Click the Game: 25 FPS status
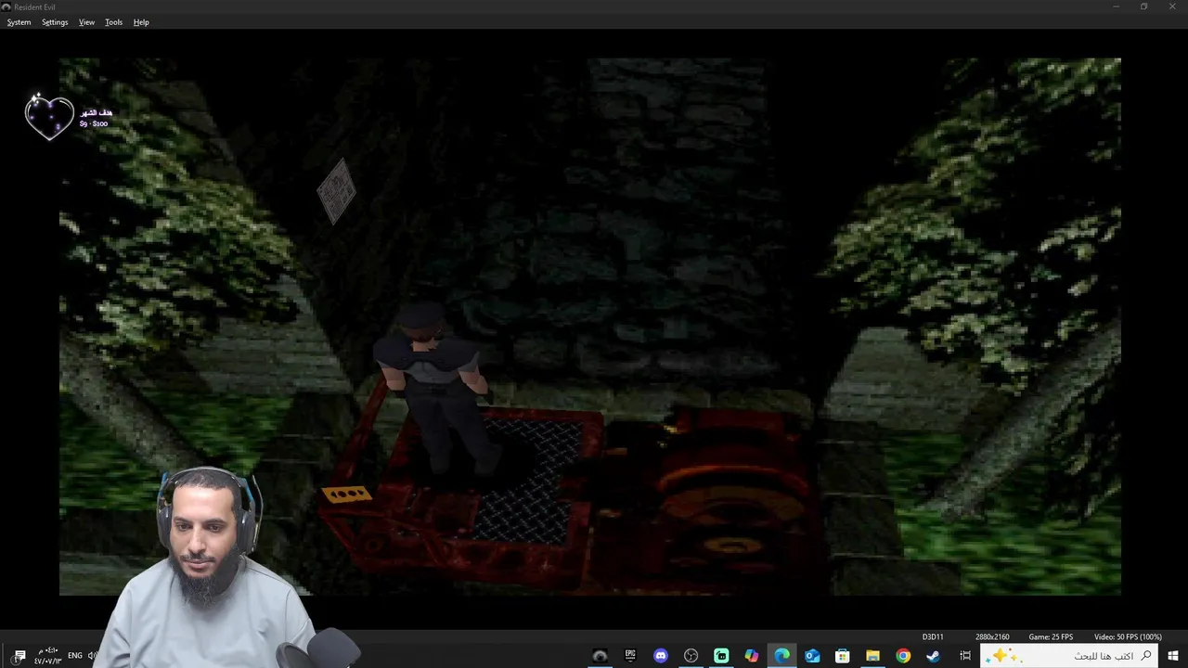 click(x=1051, y=636)
